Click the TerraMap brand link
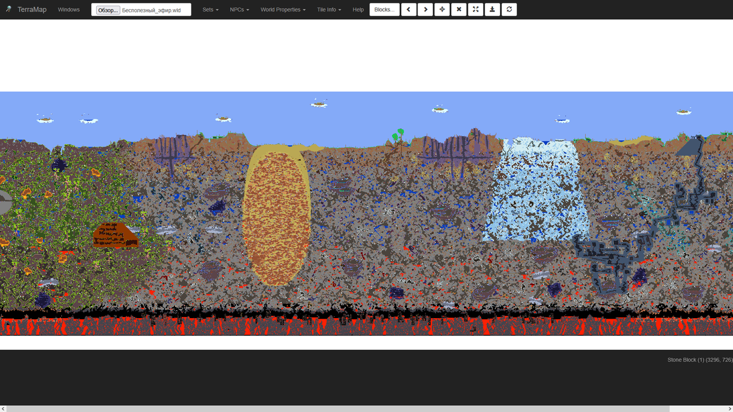733x412 pixels. (x=32, y=10)
